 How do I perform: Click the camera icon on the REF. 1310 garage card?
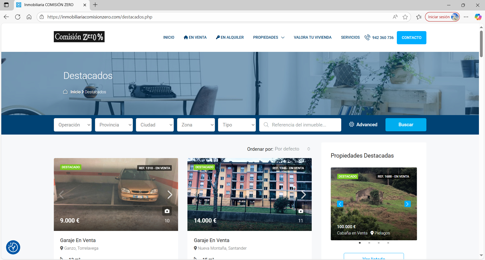pos(167,211)
